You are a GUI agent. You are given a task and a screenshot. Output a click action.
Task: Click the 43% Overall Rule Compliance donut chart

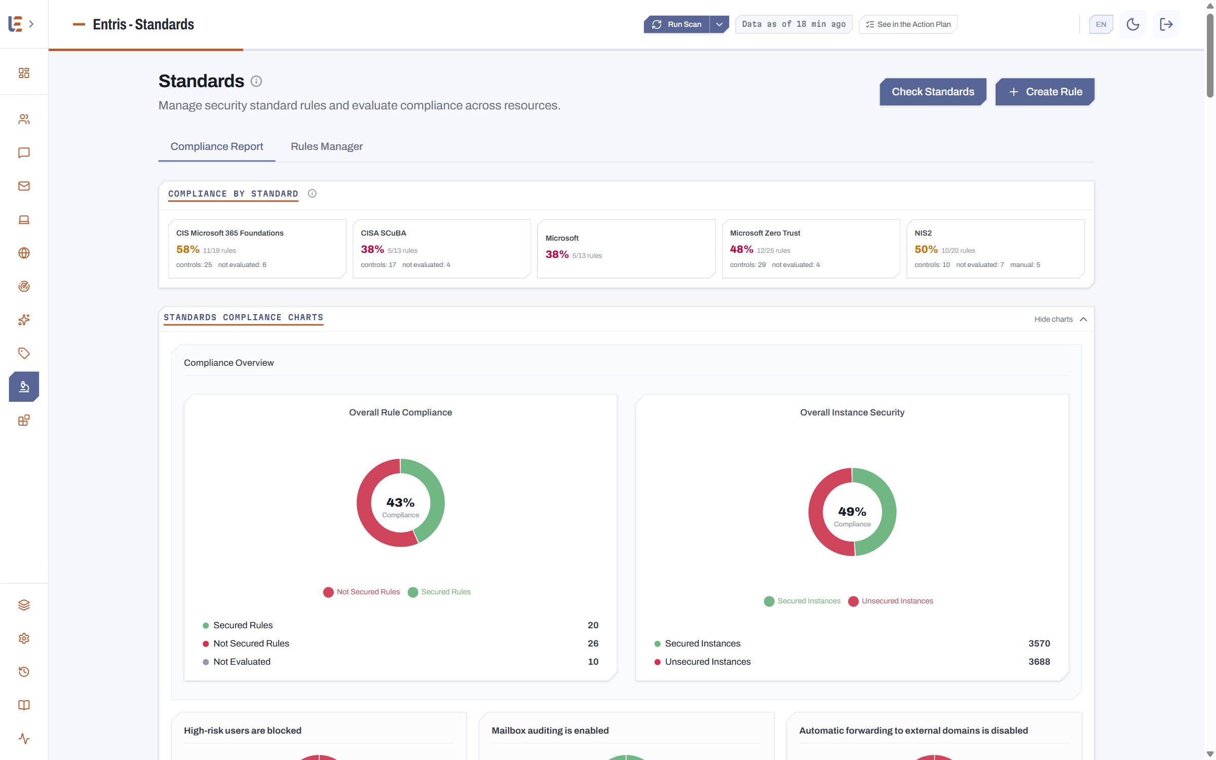point(401,503)
